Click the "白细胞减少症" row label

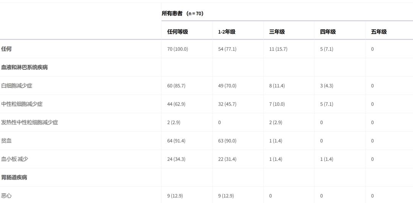pyautogui.click(x=17, y=86)
